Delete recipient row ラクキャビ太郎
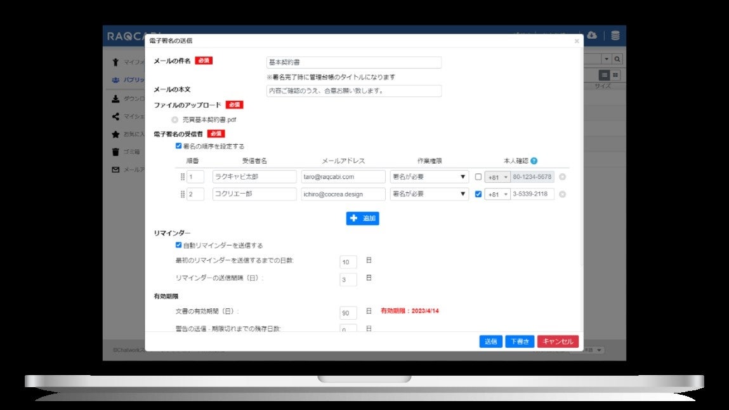The image size is (729, 410). click(562, 176)
